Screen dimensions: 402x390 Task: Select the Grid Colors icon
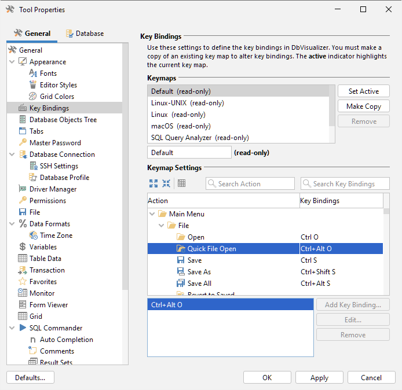point(33,97)
